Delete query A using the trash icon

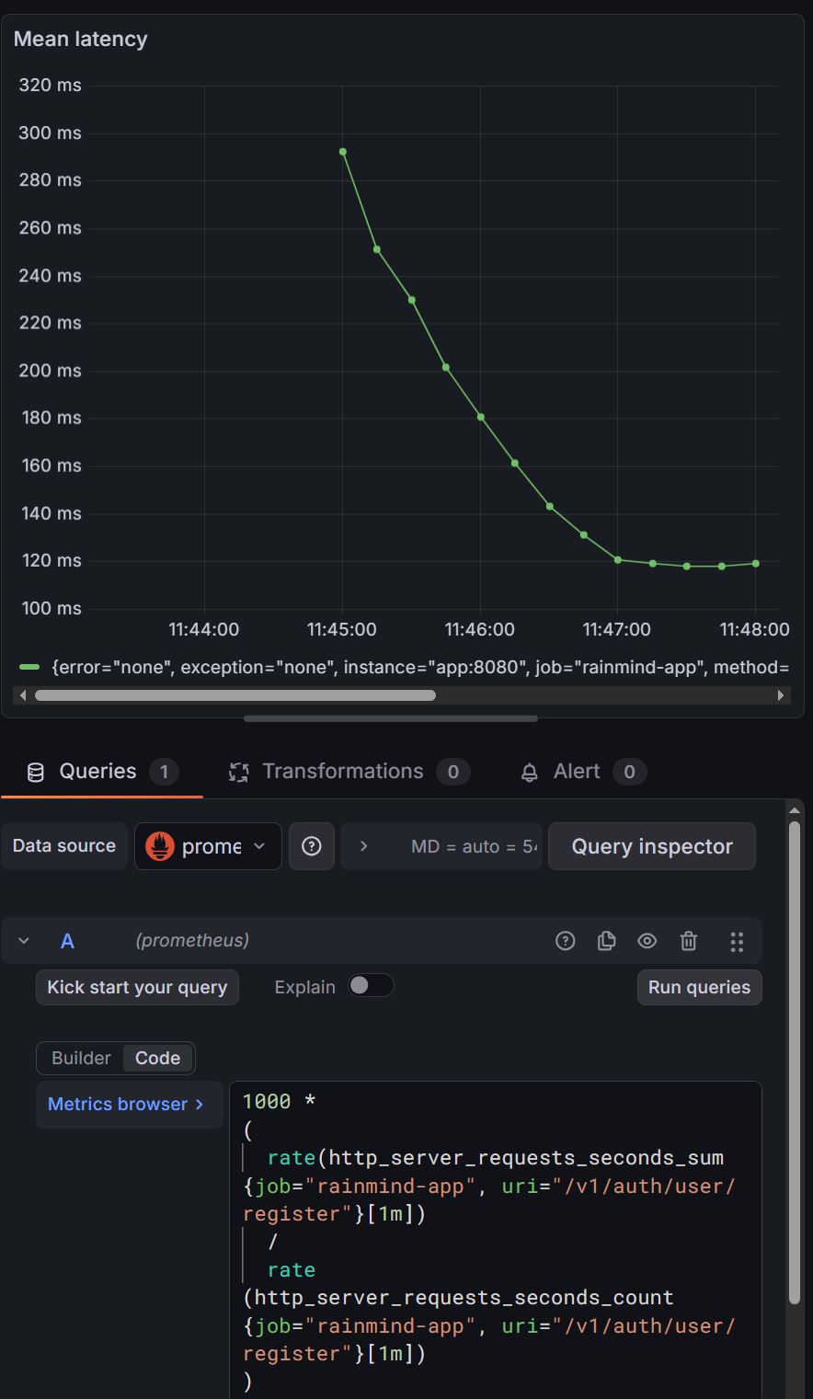[688, 940]
